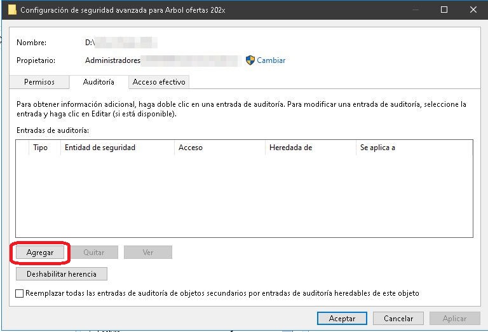Select the Se aplica a column header
The height and width of the screenshot is (332, 488).
tap(377, 148)
